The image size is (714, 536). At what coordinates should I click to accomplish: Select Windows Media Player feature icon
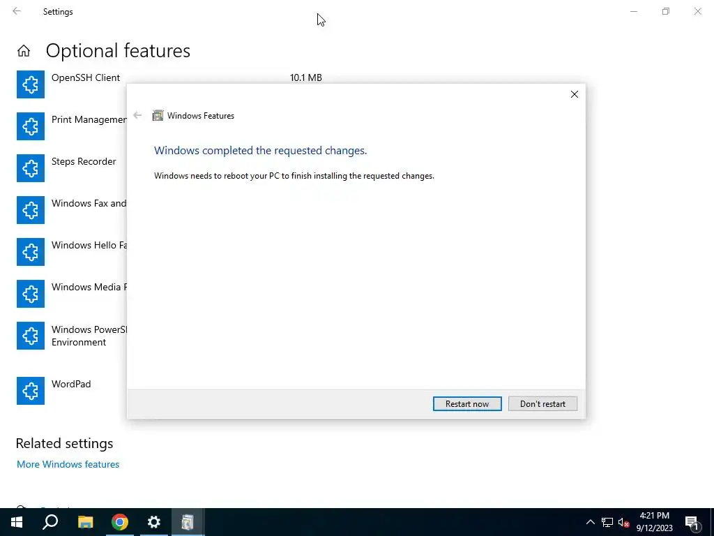pos(31,294)
